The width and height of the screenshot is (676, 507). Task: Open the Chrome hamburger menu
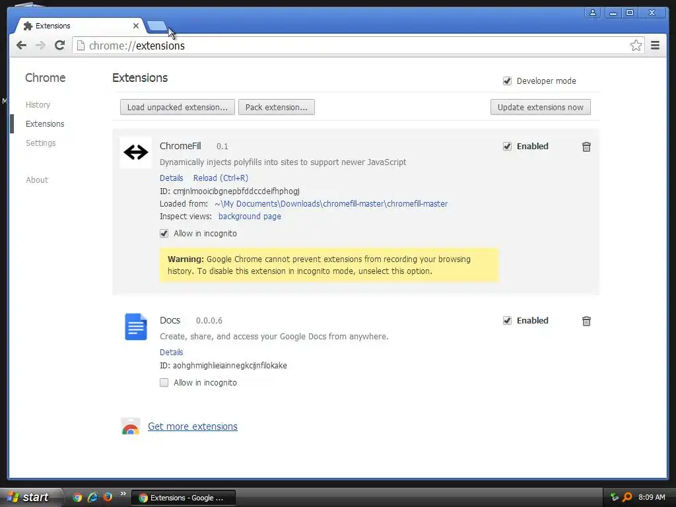pyautogui.click(x=655, y=46)
